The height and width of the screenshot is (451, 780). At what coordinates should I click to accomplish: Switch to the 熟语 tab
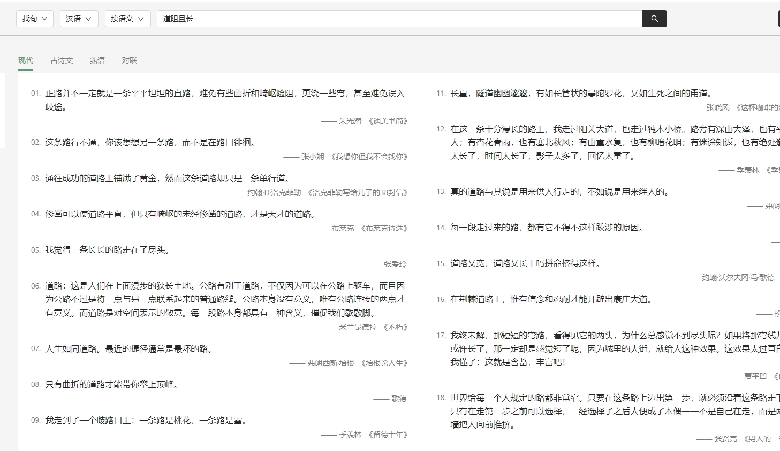(97, 60)
